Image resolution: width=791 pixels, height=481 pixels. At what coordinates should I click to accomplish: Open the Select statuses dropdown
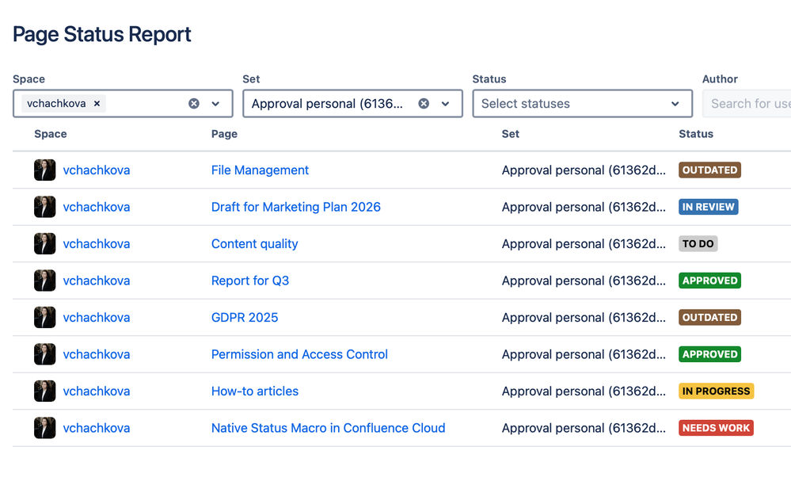(x=582, y=104)
